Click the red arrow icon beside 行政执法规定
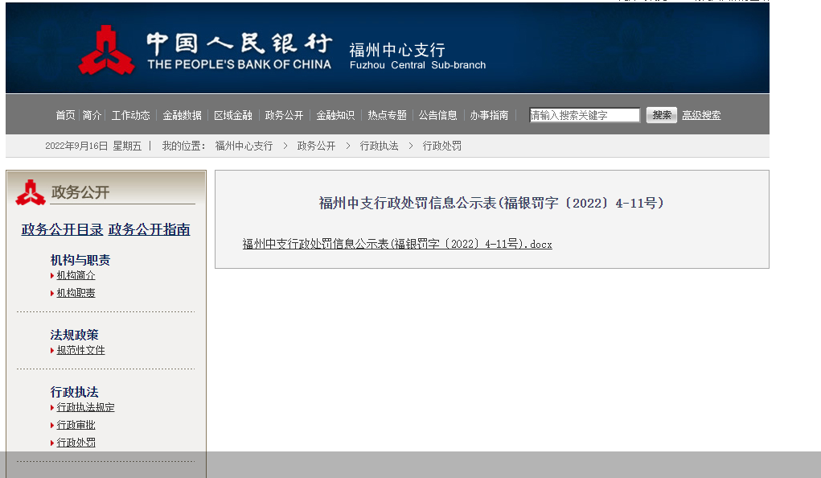Screen dimensions: 821x478 51,407
